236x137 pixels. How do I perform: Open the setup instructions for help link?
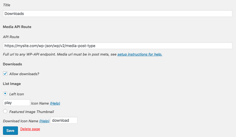pos(140,54)
